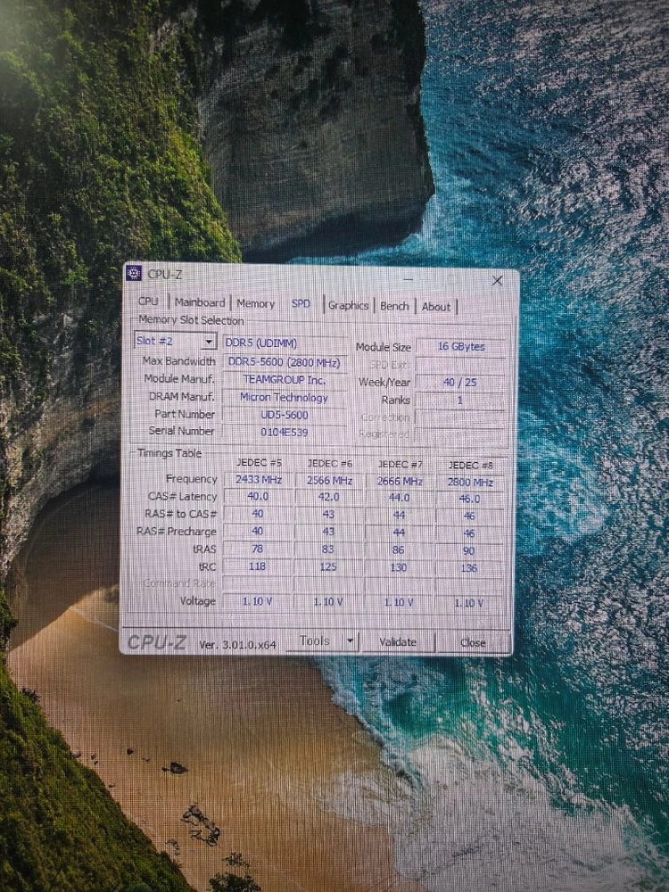Viewport: 669px width, 892px height.
Task: Click the Timings Table group title
Action: point(169,453)
